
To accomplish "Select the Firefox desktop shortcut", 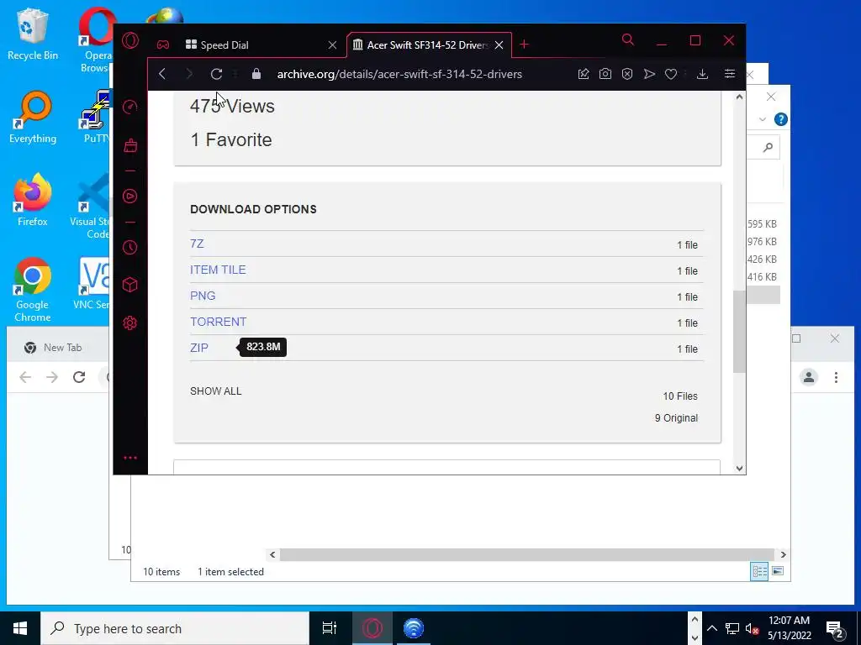I will coord(33,200).
